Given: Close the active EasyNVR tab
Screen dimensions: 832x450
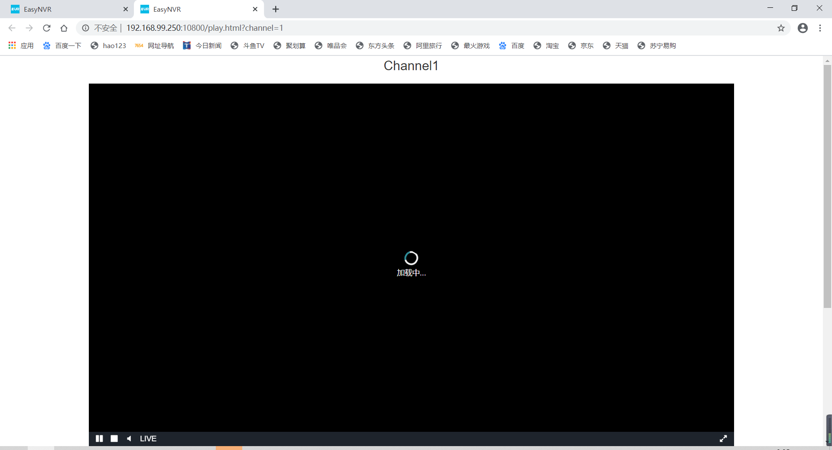Looking at the screenshot, I should click(255, 9).
